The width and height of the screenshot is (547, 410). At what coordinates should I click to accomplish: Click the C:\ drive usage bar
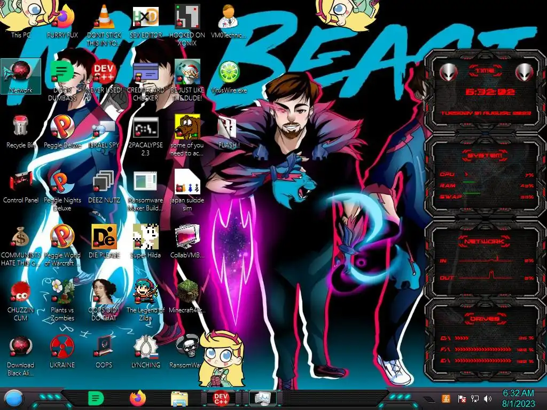coord(462,338)
